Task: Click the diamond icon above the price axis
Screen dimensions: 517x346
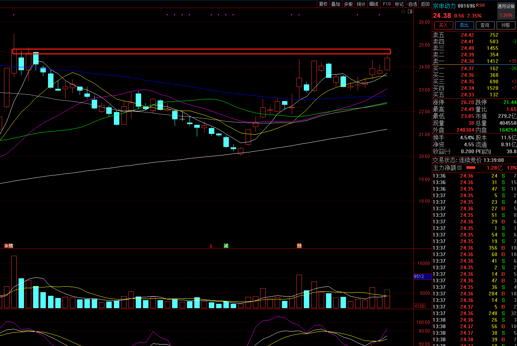Action: [403, 12]
